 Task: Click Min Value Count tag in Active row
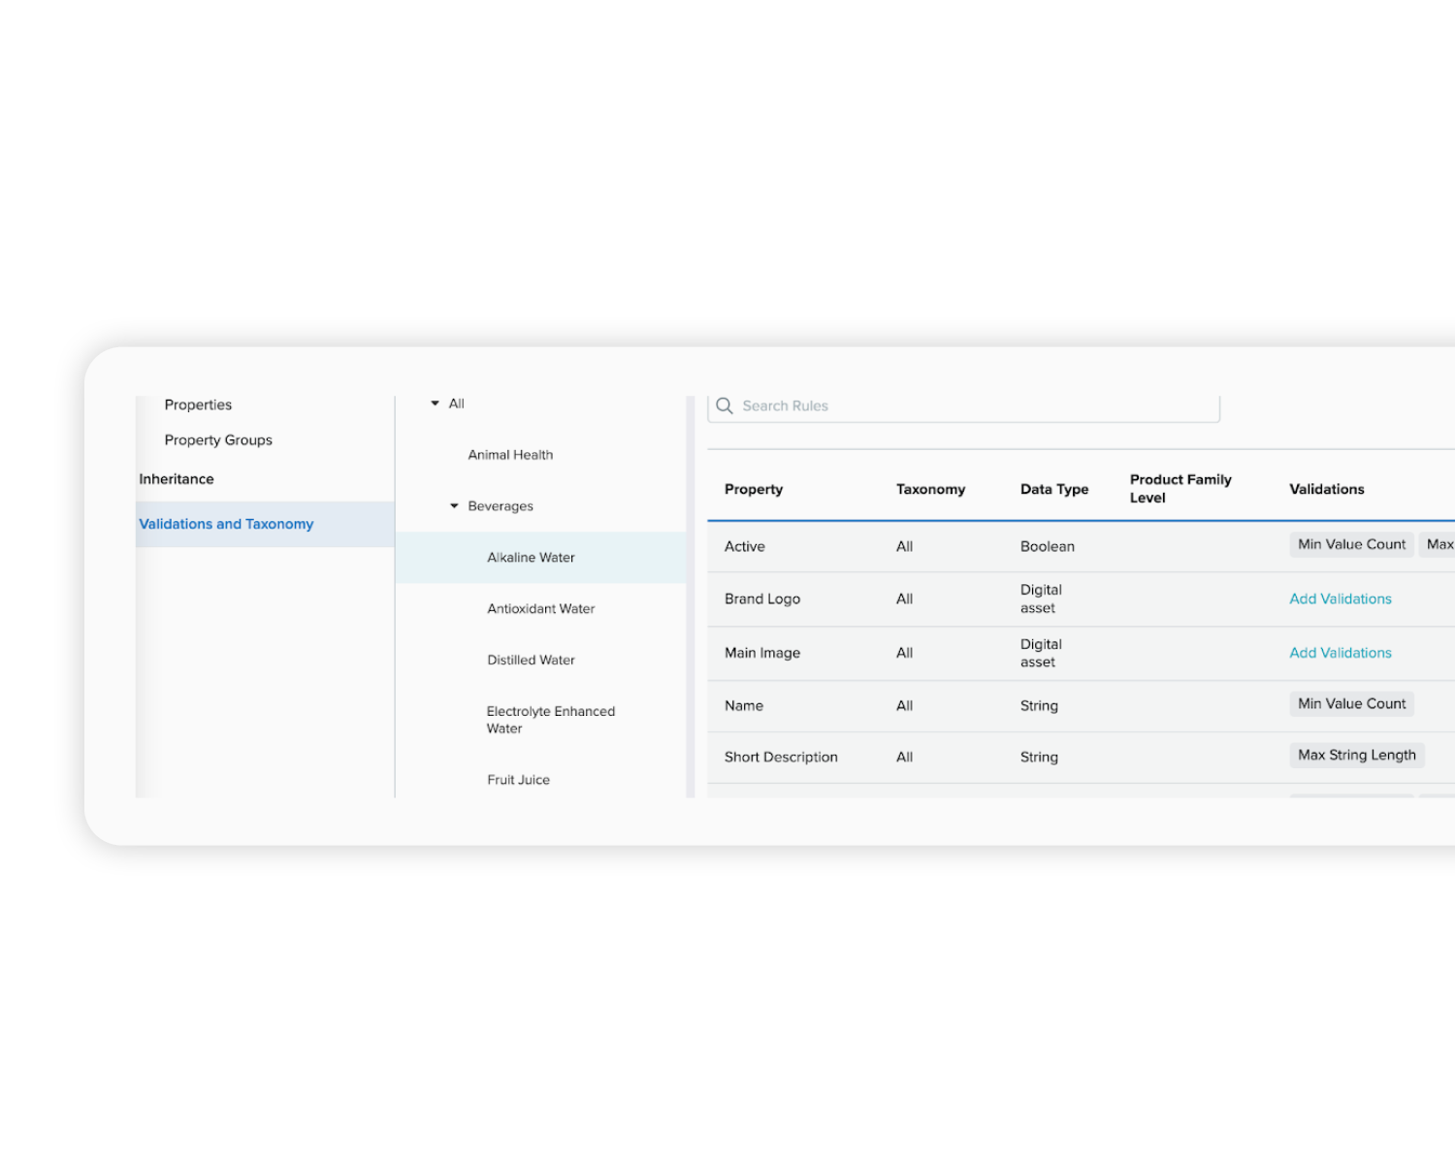[x=1351, y=545]
